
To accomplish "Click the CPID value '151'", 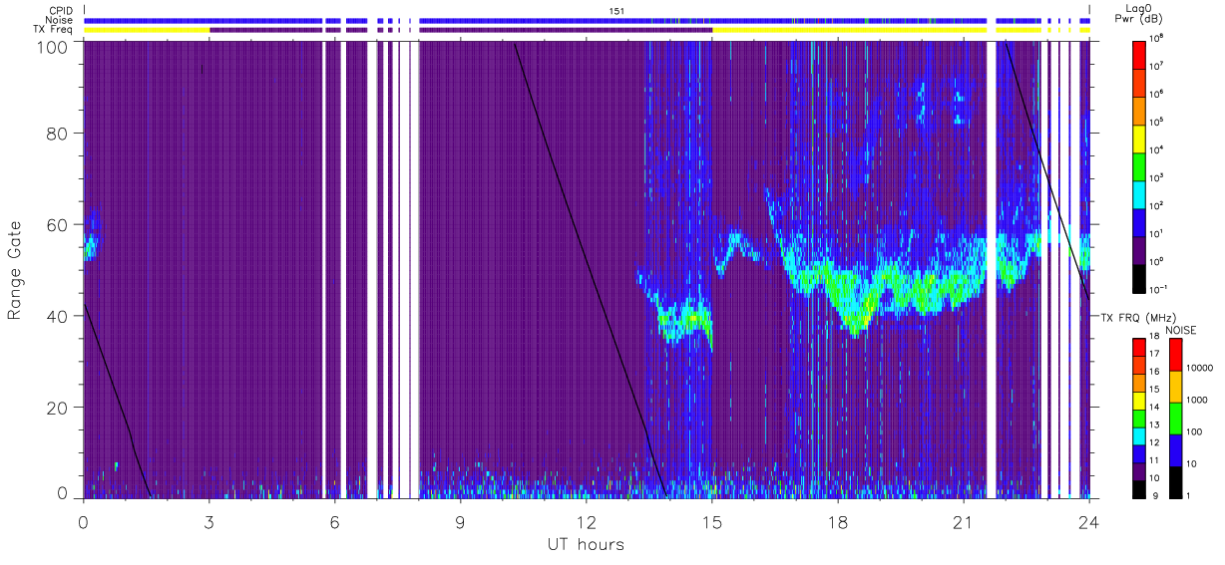I will click(x=617, y=10).
